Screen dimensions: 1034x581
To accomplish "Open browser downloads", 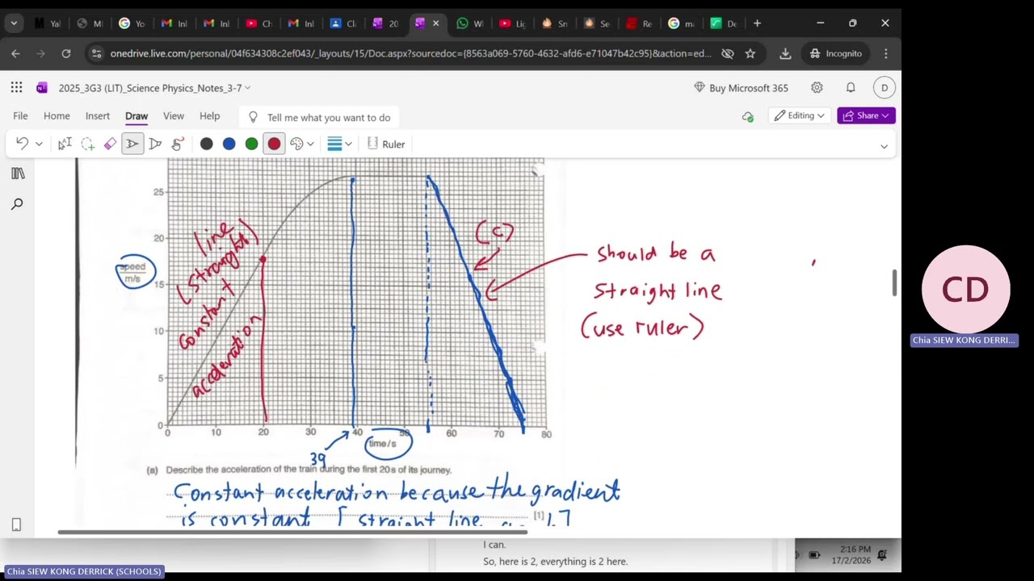I will (785, 53).
